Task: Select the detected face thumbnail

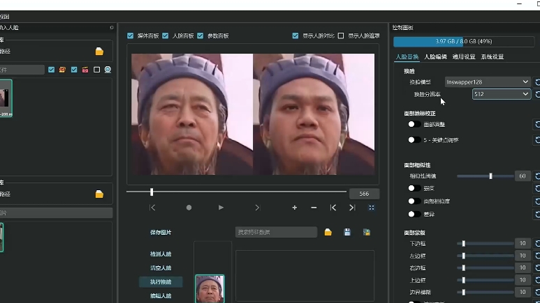Action: pyautogui.click(x=210, y=288)
